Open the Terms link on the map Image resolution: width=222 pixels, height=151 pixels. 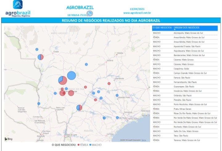tap(144, 140)
